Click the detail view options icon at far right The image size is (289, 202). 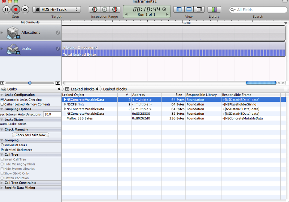[x=286, y=89]
